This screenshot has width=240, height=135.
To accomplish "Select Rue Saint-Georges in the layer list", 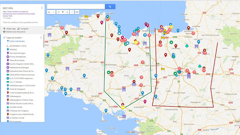I will pos(17,53).
